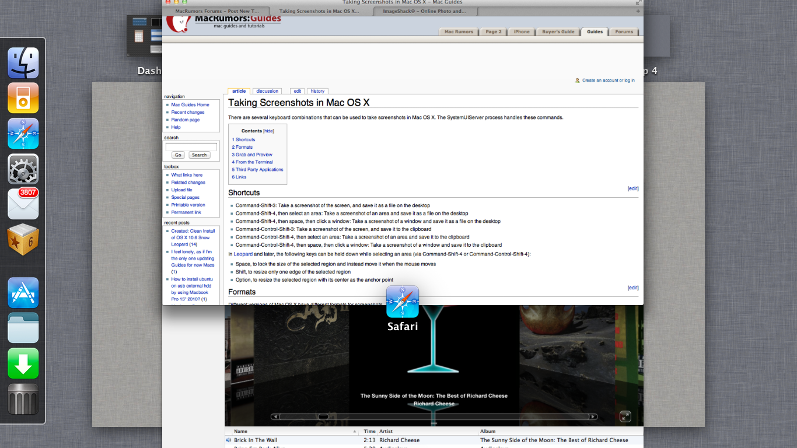Screen dimensions: 797x448
Task: Open Mail with the 3807 badge
Action: [x=23, y=204]
